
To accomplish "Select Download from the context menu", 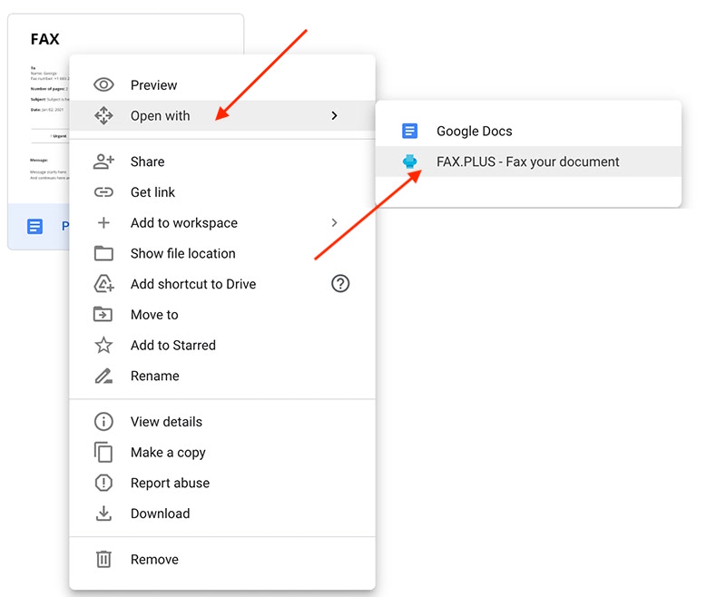I will (160, 514).
